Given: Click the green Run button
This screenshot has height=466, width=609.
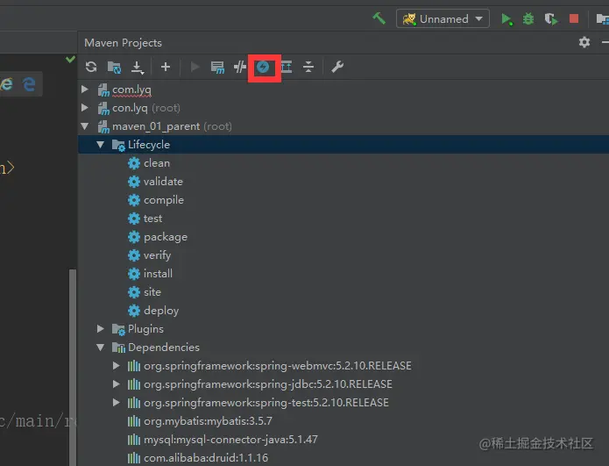Looking at the screenshot, I should tap(506, 18).
